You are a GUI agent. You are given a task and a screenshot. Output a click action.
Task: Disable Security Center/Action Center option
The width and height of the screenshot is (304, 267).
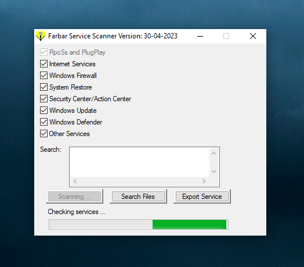pos(44,99)
